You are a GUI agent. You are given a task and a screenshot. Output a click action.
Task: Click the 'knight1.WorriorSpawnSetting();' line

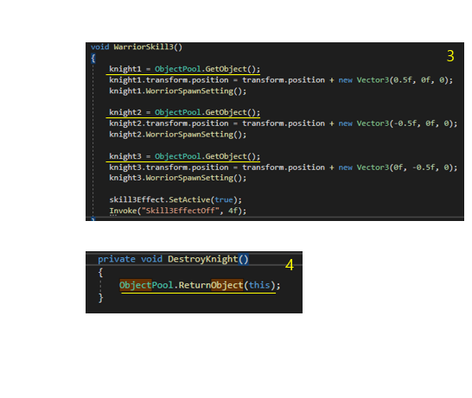(x=177, y=92)
